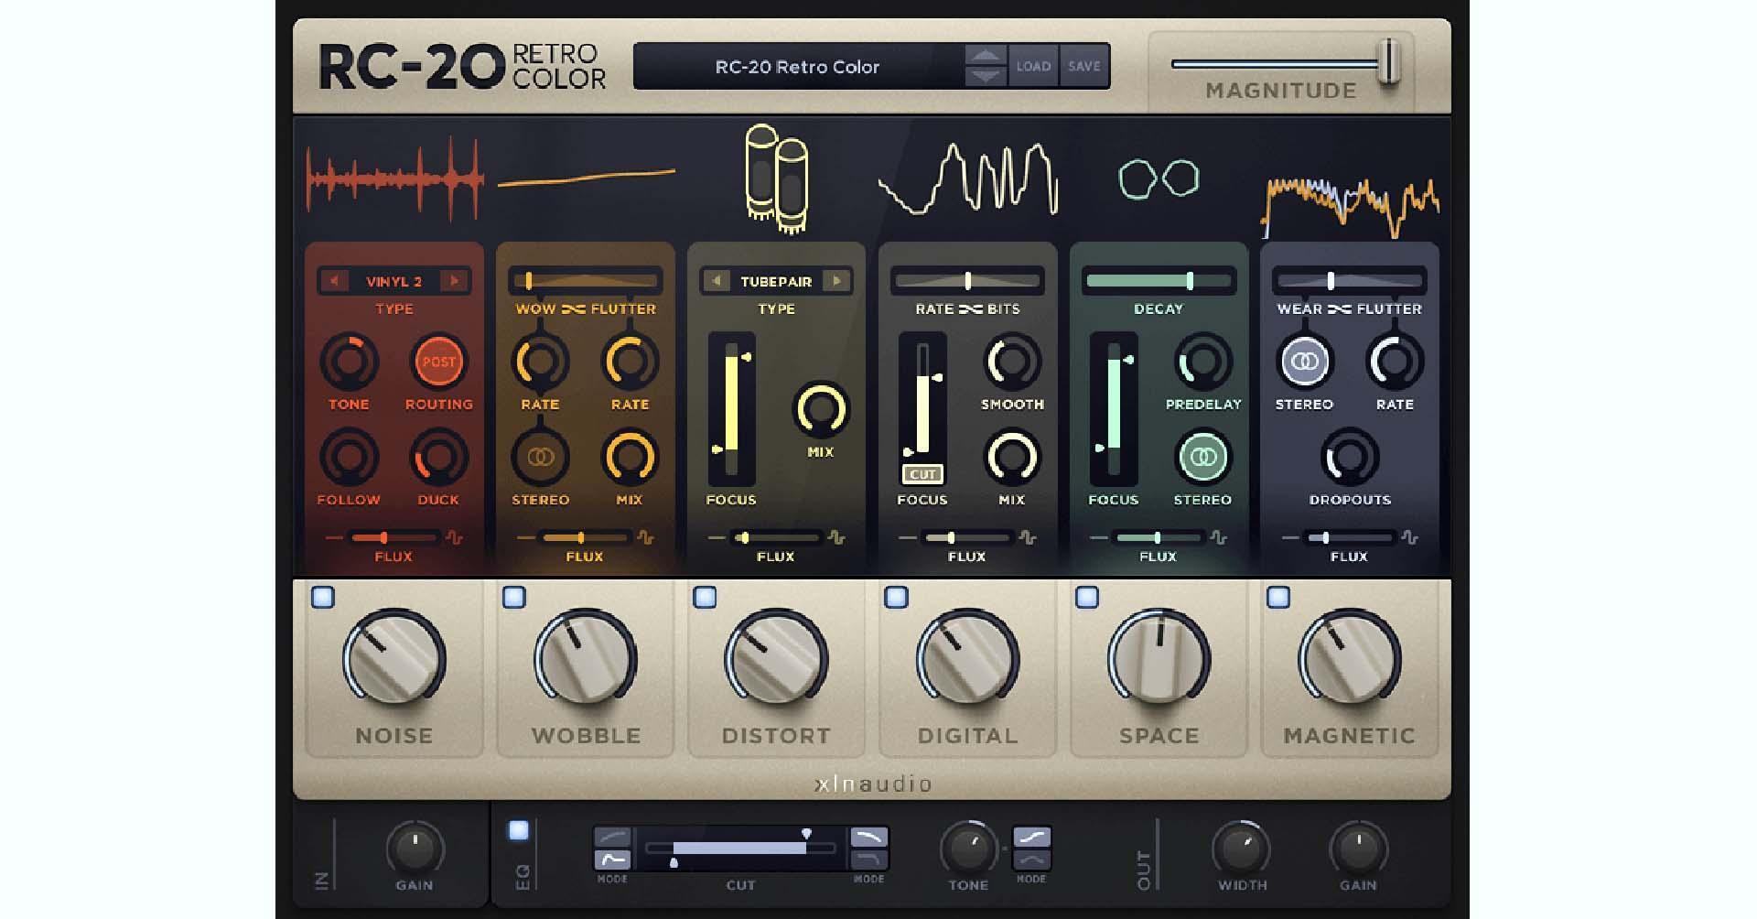This screenshot has width=1757, height=919.
Task: Click the large SPACE knob
Action: [1159, 659]
